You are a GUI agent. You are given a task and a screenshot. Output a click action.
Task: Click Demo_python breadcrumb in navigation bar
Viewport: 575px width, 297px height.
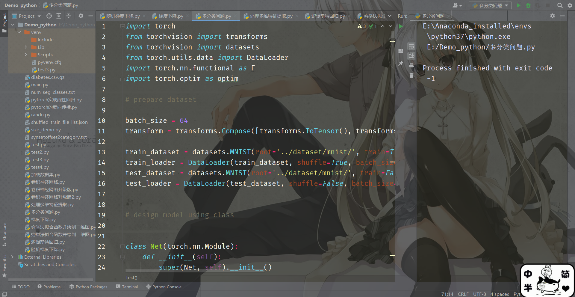(21, 5)
